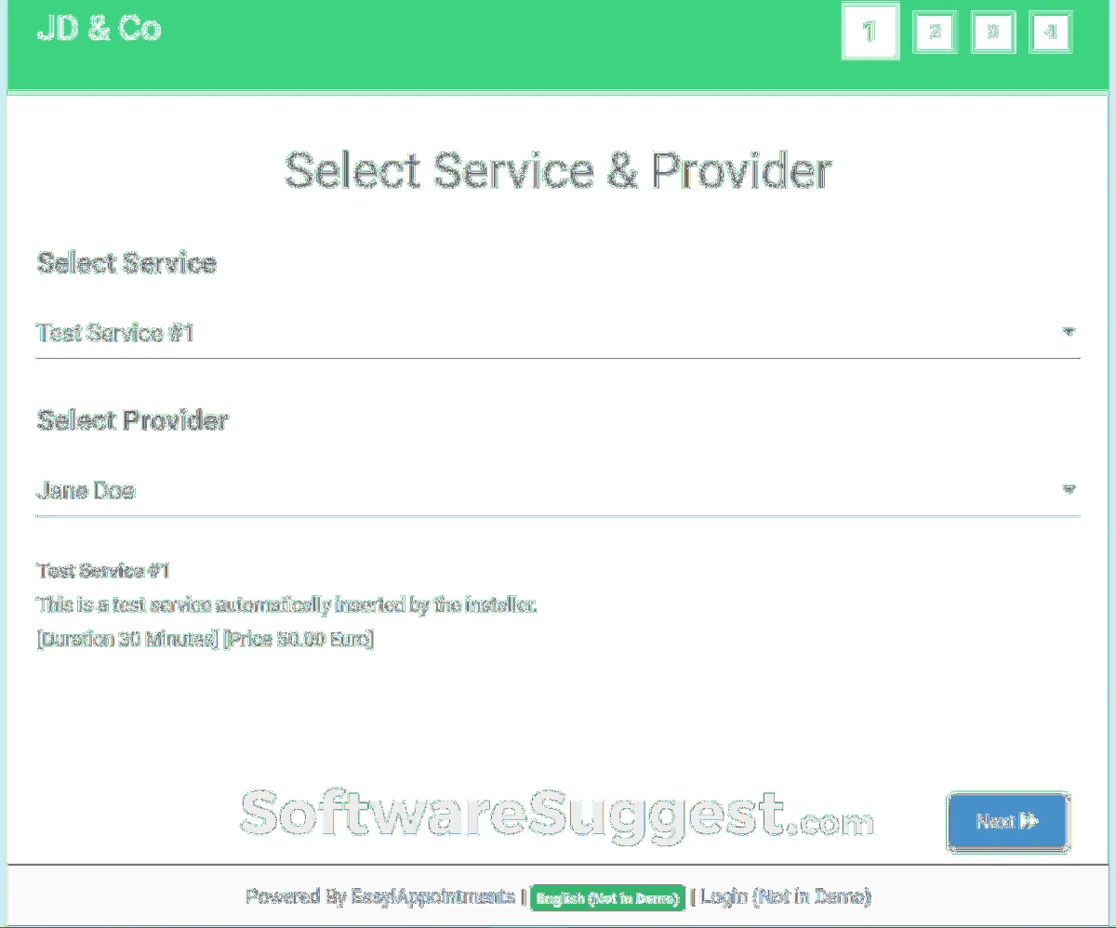Image resolution: width=1116 pixels, height=928 pixels.
Task: Click JD & Co company title
Action: [x=99, y=29]
